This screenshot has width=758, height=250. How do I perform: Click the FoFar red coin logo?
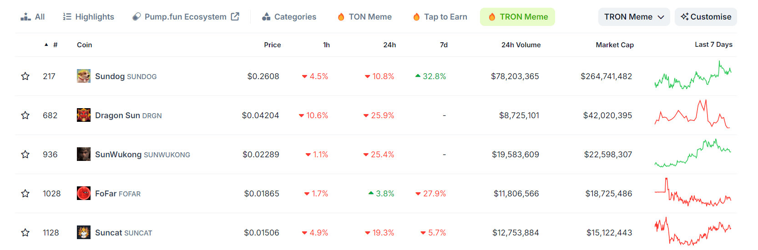pos(84,193)
